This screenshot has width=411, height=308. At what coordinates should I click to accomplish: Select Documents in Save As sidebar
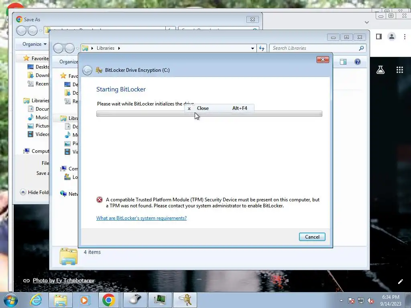click(38, 109)
